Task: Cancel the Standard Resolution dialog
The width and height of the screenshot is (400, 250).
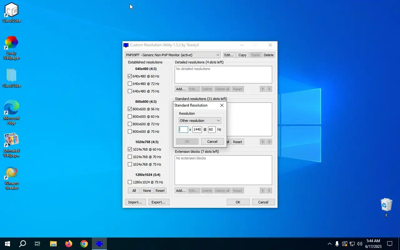Action: tap(212, 142)
